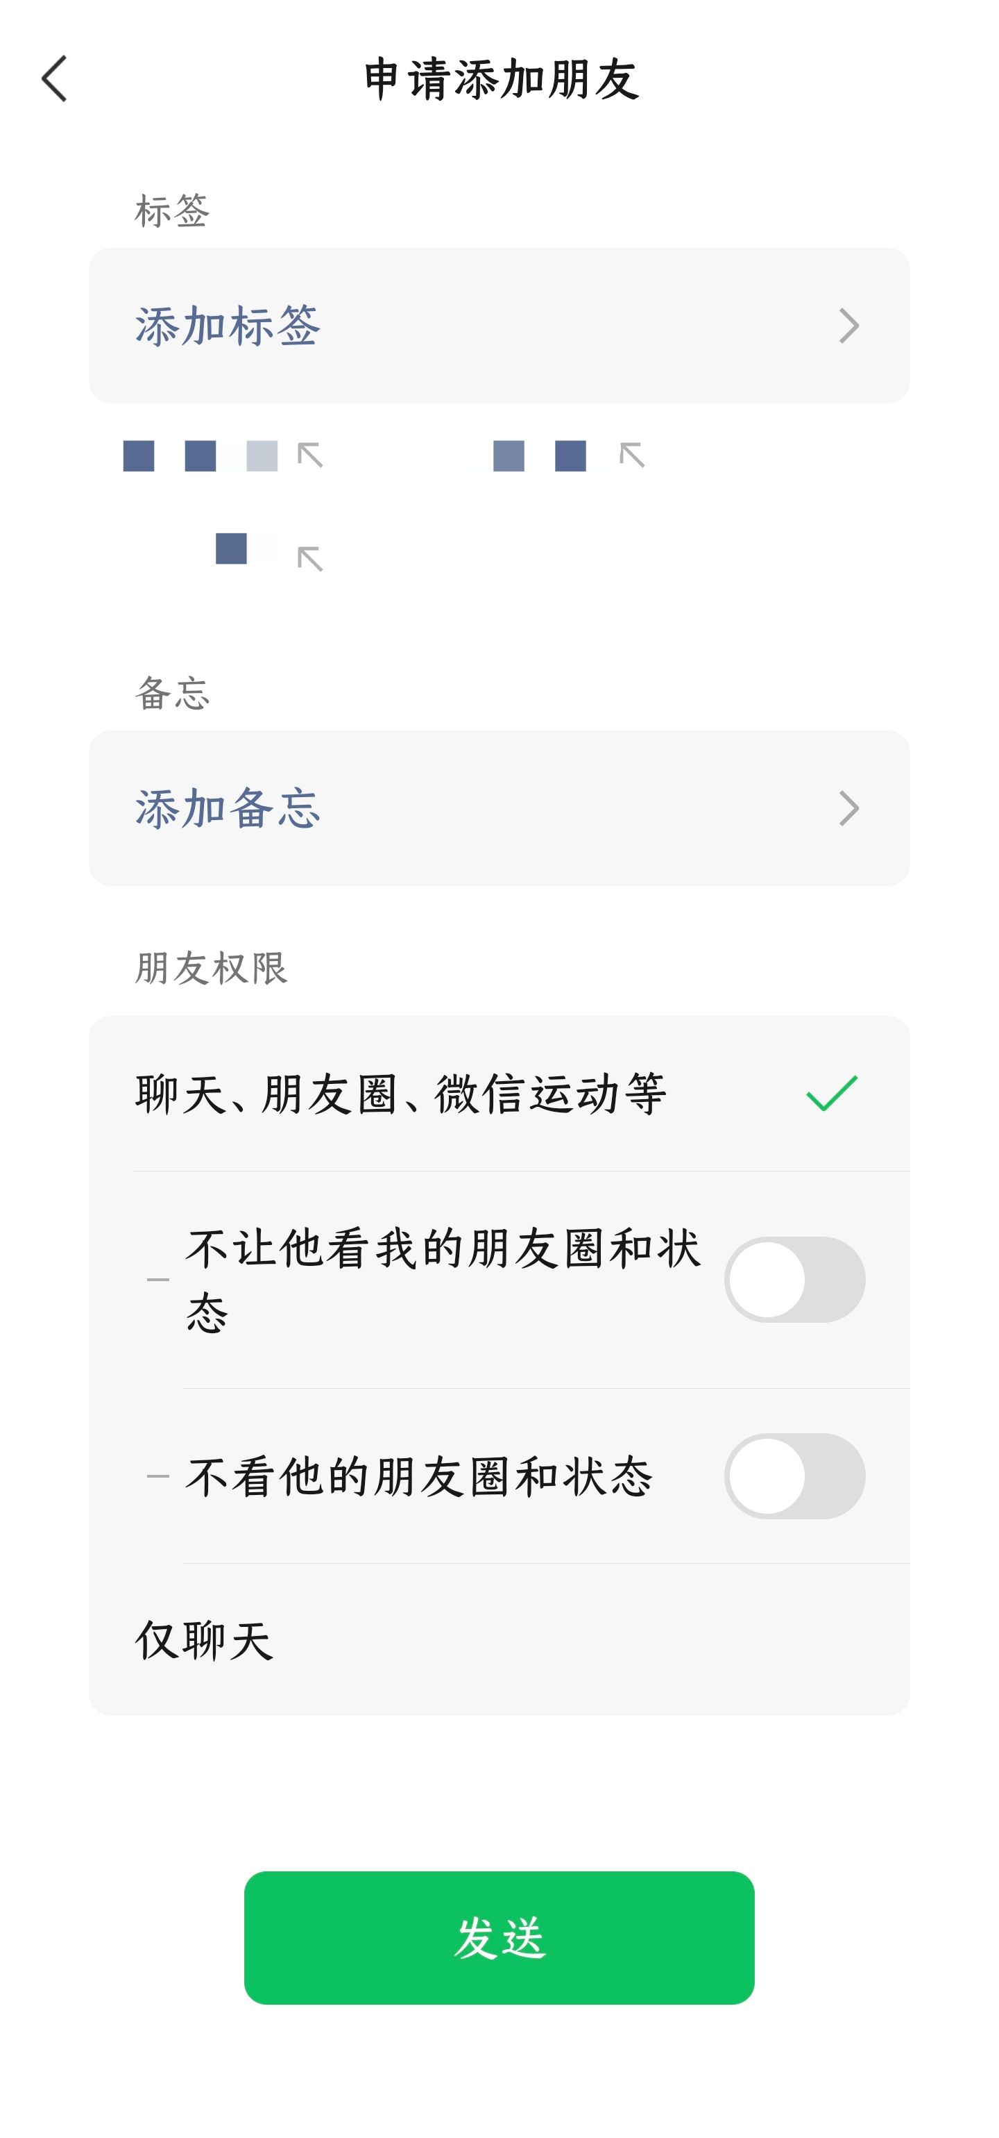
Task: Expand the 添加标签 chevron
Action: tap(848, 326)
